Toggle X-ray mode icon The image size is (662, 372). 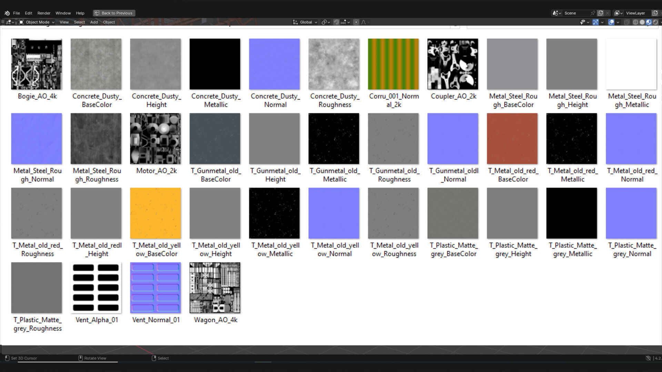tap(626, 22)
